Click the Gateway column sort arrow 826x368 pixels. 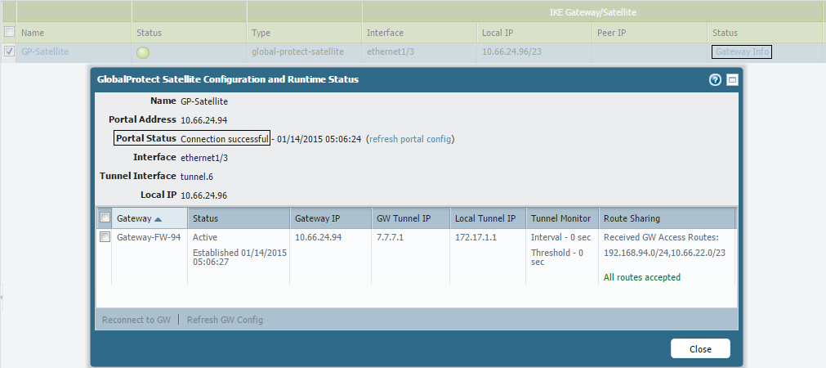click(x=159, y=219)
